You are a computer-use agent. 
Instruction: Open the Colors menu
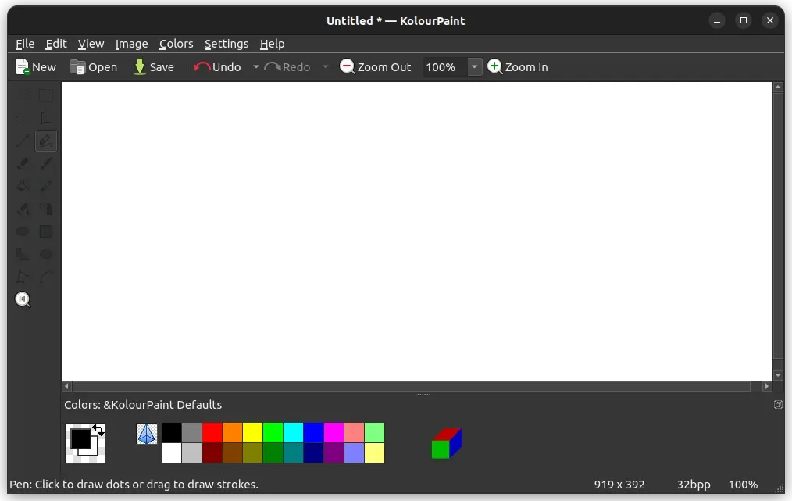[177, 44]
